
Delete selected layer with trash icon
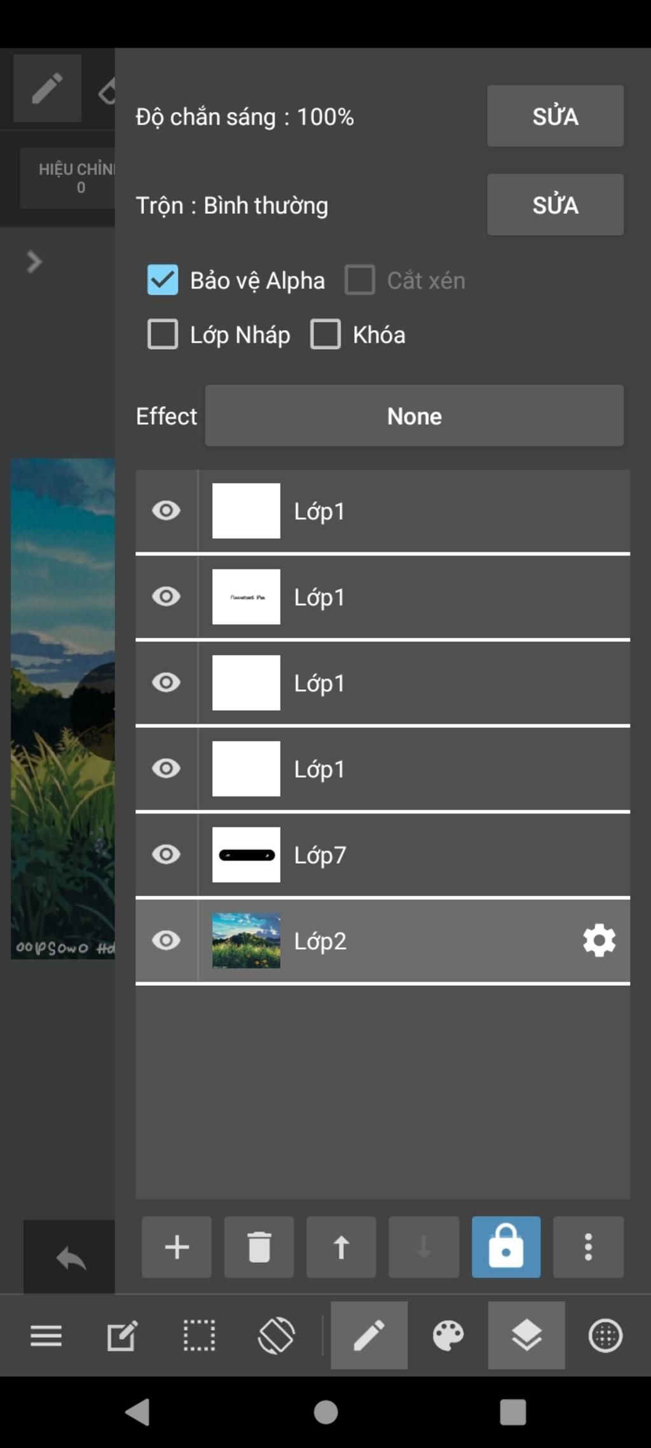[259, 1247]
